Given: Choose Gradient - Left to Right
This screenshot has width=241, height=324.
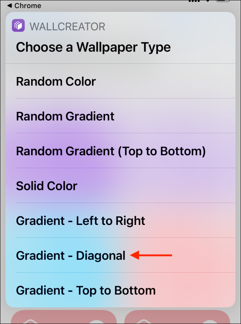Looking at the screenshot, I should coord(80,221).
